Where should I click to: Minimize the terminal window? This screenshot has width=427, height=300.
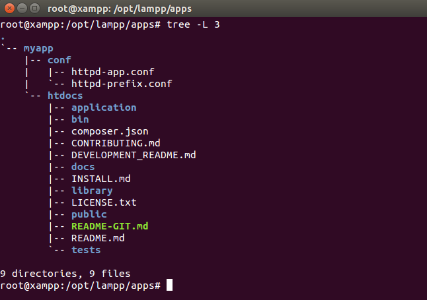coord(22,9)
